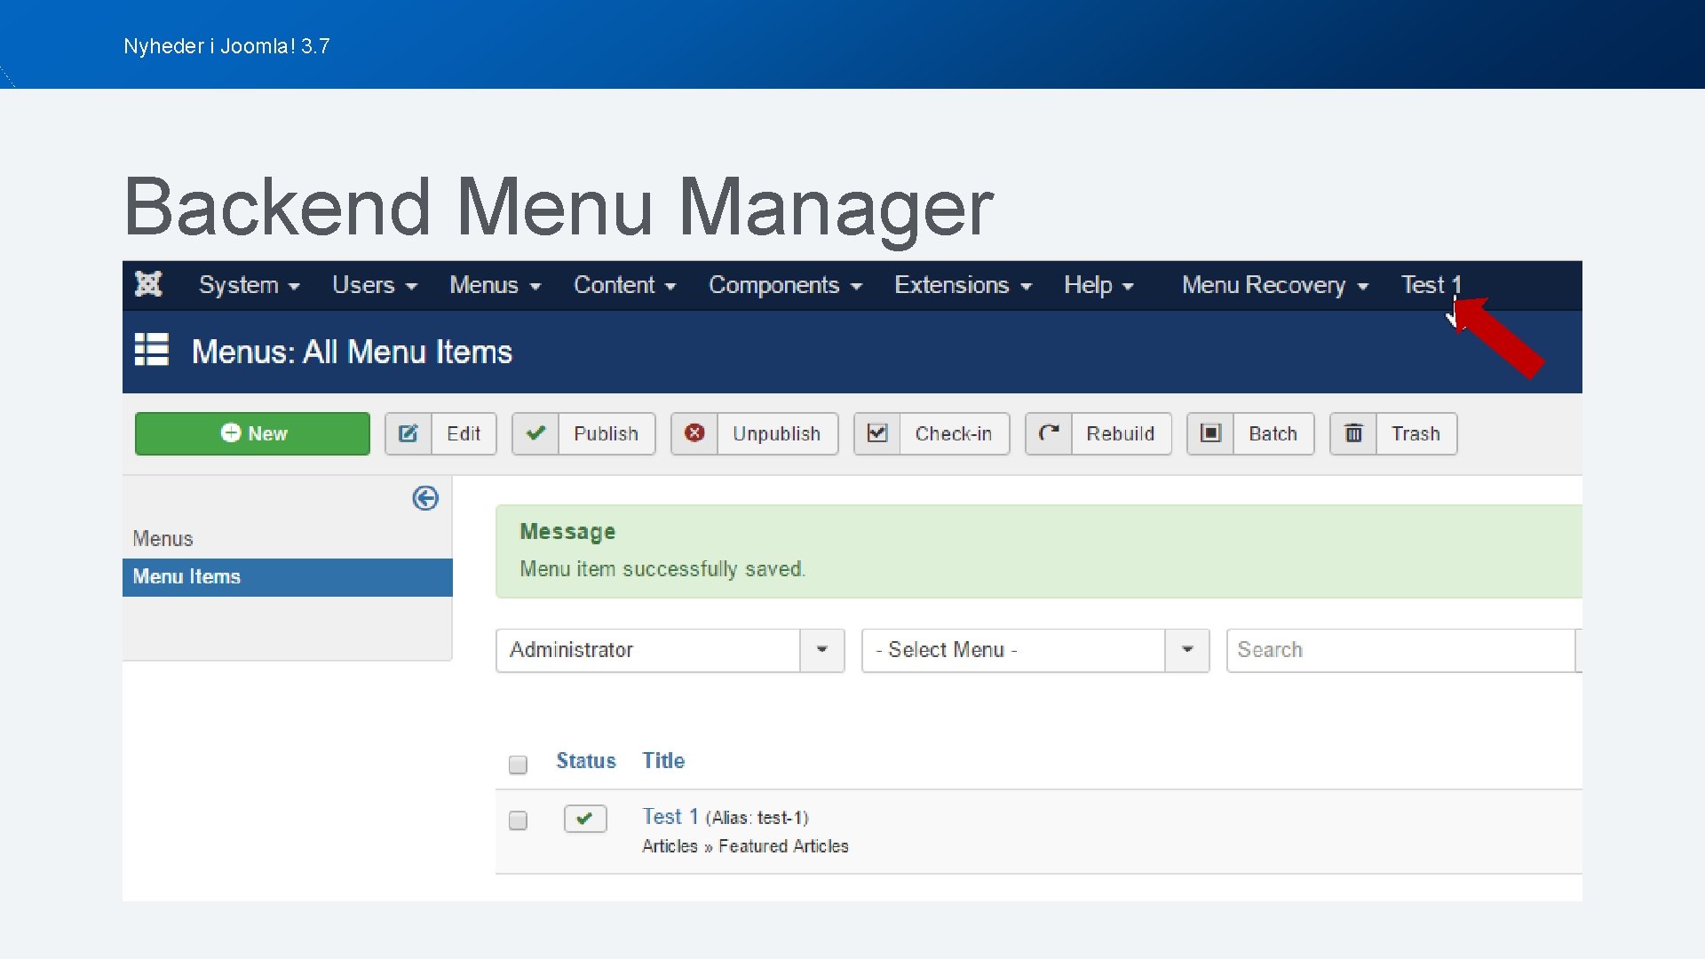The image size is (1705, 959).
Task: Sort by the Status column header
Action: coord(586,761)
